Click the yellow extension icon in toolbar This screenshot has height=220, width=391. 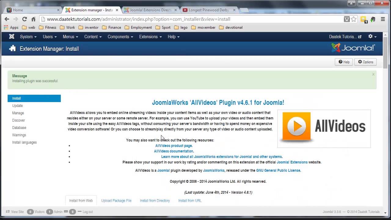[x=364, y=19]
